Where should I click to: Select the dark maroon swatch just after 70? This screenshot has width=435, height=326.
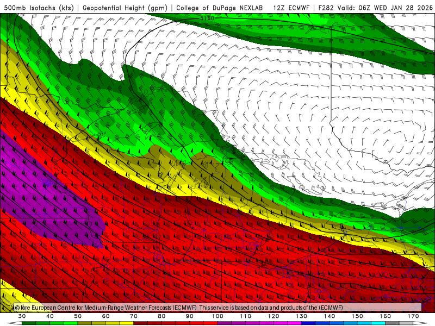point(140,323)
